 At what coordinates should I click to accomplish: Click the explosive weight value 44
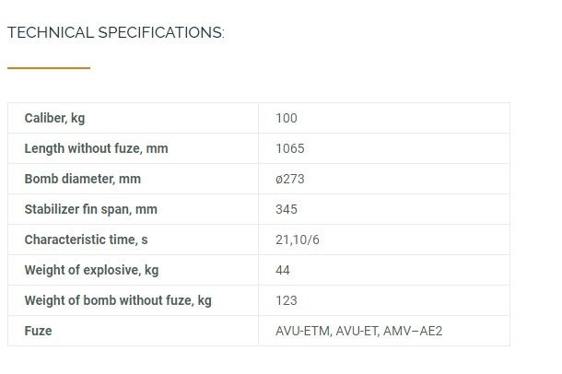tap(282, 270)
